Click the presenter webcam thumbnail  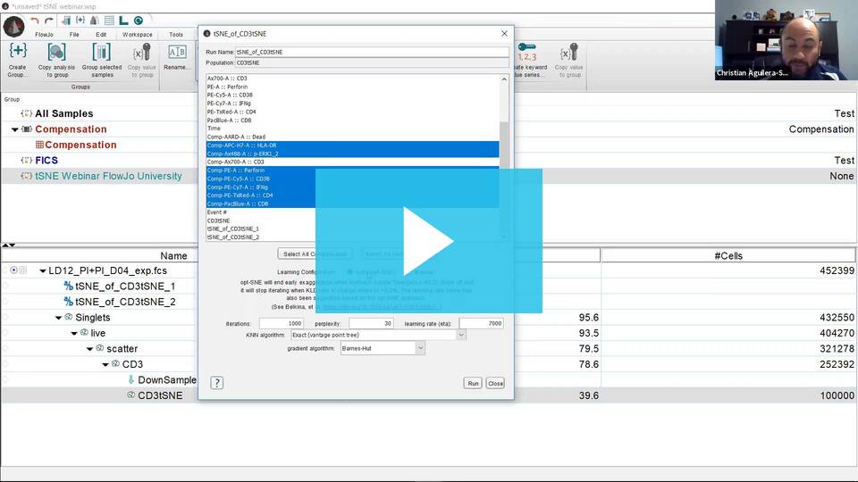pyautogui.click(x=786, y=40)
